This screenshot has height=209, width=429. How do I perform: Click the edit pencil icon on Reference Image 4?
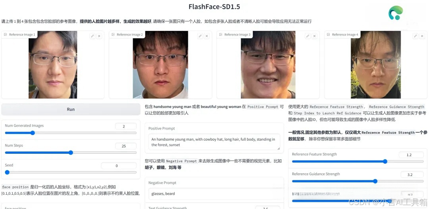pos(415,36)
